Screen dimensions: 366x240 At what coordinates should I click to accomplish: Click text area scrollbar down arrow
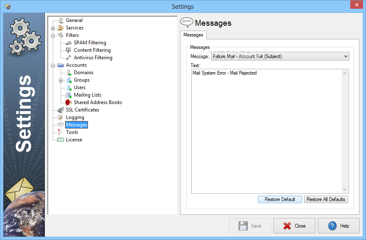(x=345, y=189)
